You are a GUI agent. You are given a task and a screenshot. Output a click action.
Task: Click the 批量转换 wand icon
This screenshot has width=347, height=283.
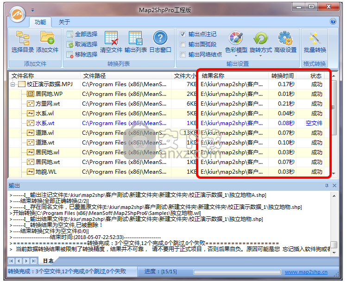[315, 38]
